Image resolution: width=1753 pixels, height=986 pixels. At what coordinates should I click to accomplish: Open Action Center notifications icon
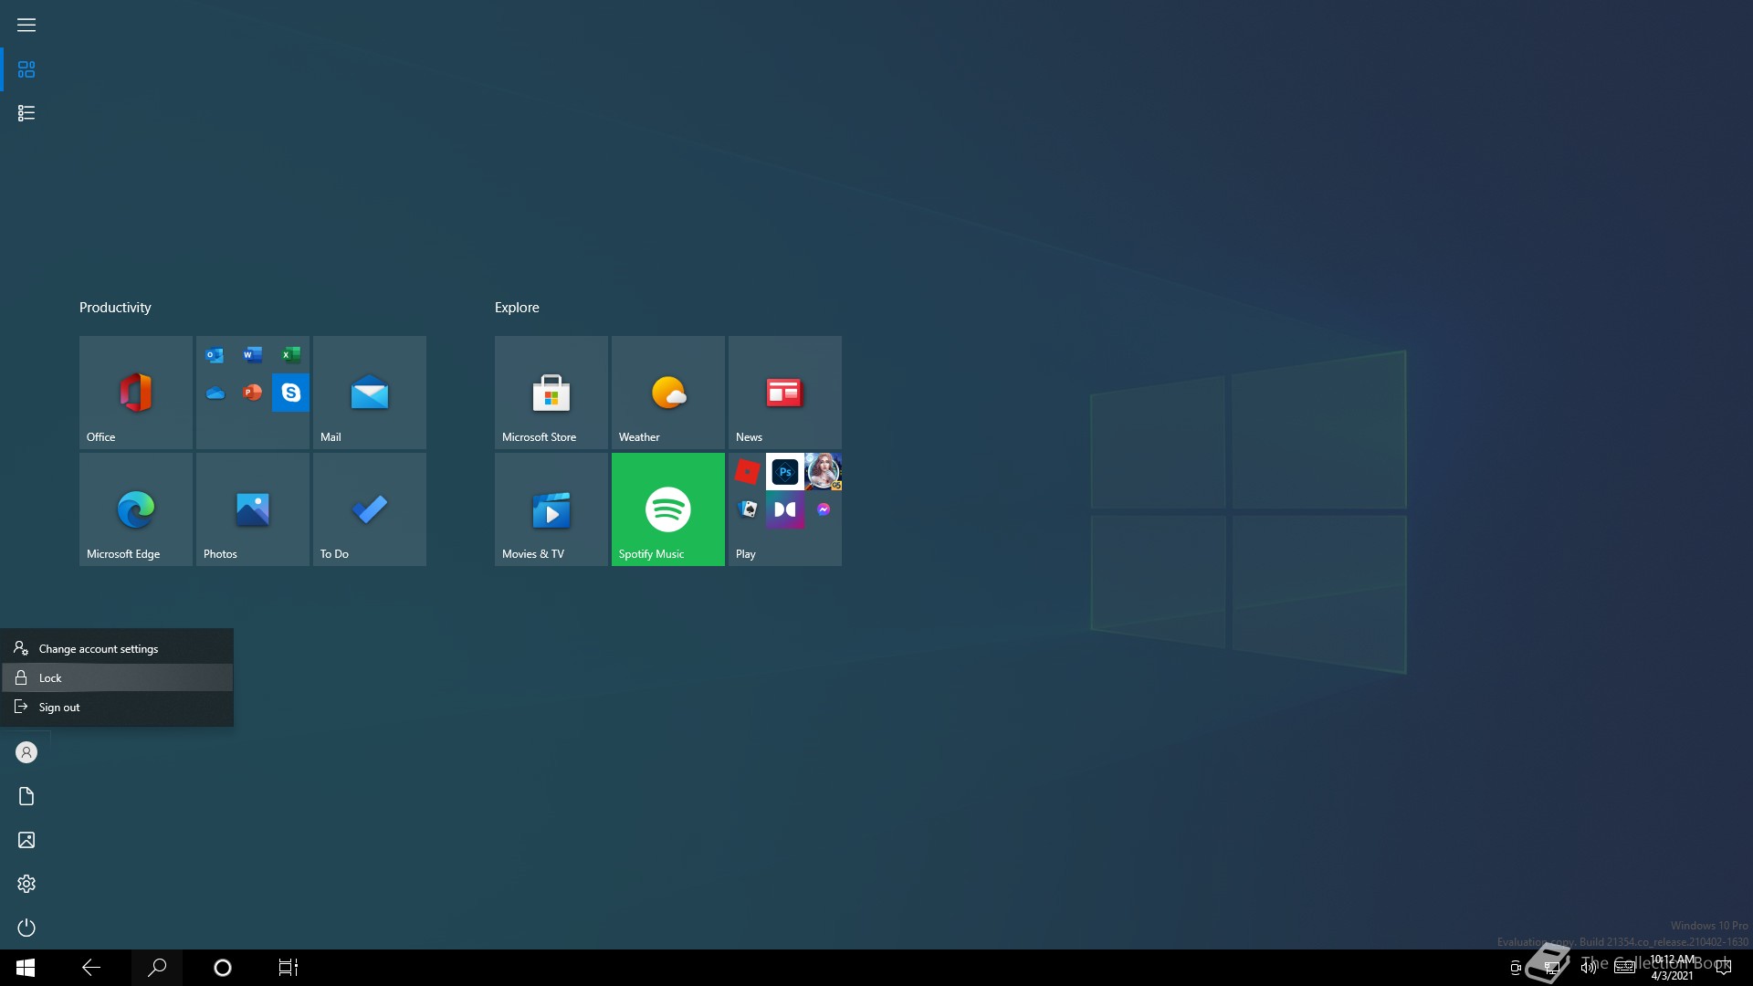[x=1724, y=968]
